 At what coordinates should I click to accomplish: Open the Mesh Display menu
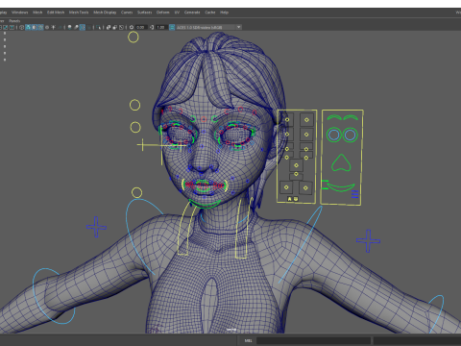[105, 12]
